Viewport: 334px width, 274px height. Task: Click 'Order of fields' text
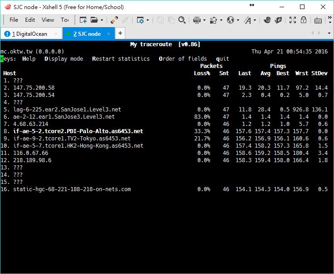click(x=183, y=59)
